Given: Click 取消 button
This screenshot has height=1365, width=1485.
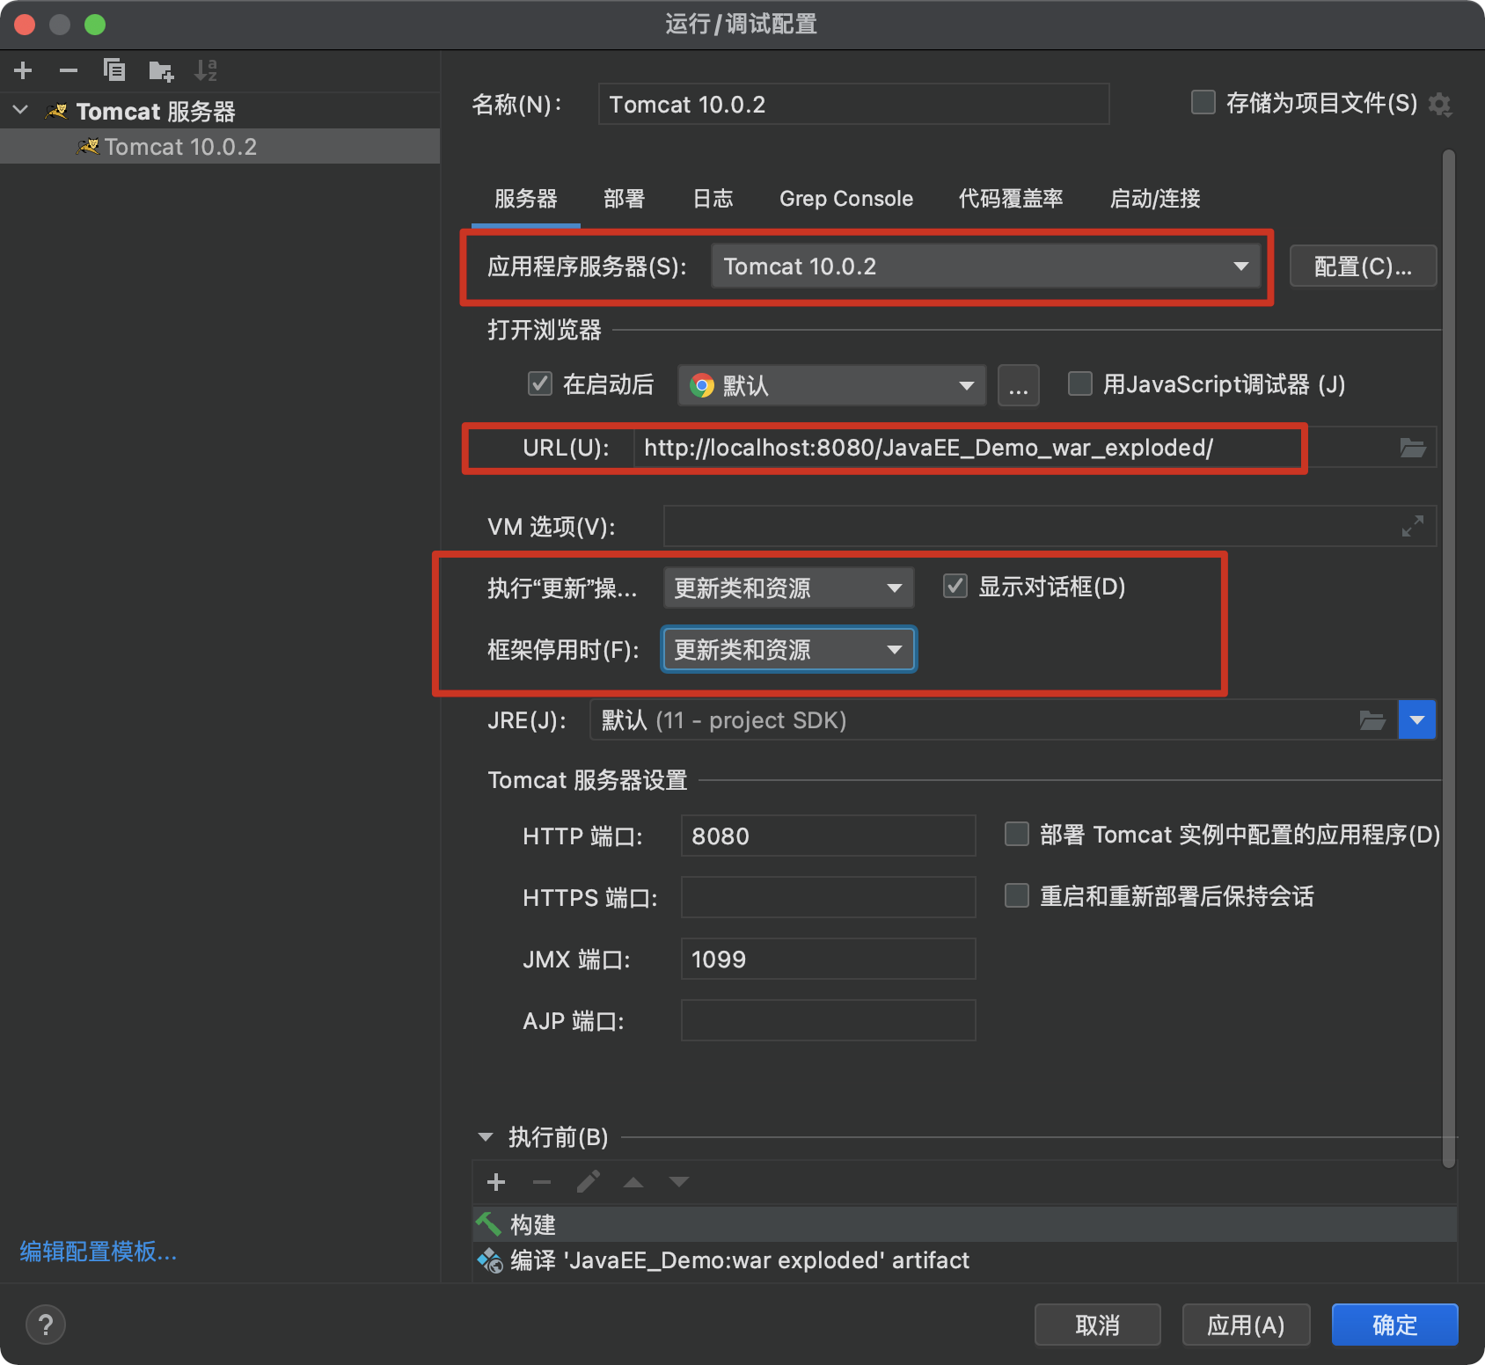Looking at the screenshot, I should click(x=1098, y=1325).
